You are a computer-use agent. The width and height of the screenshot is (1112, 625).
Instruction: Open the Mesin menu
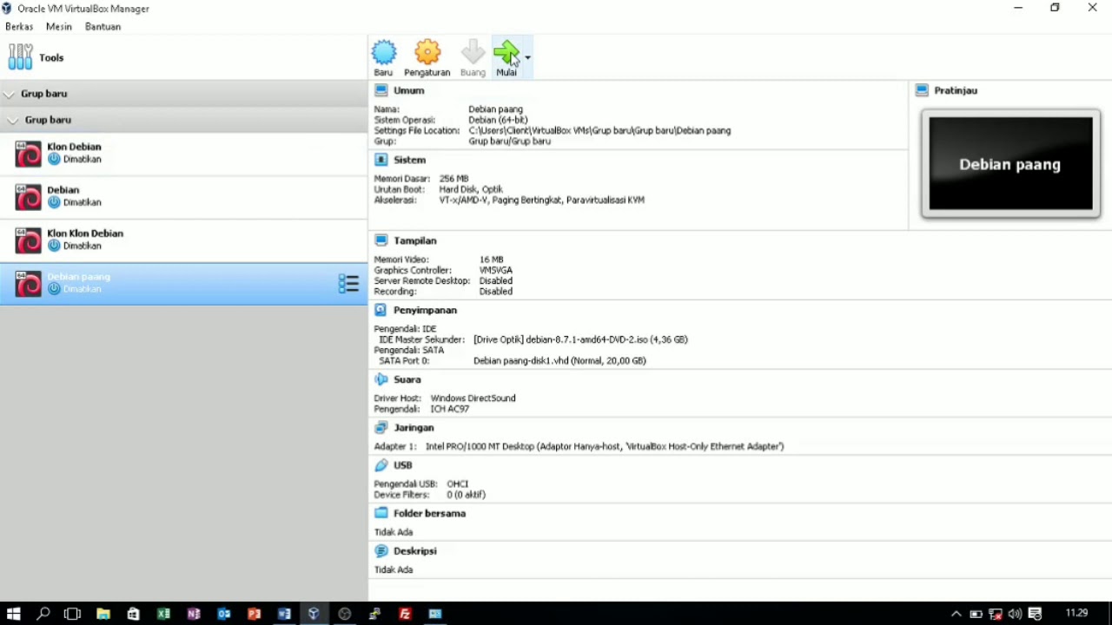[x=59, y=27]
